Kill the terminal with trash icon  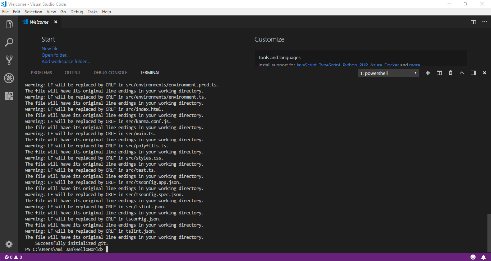coord(450,73)
